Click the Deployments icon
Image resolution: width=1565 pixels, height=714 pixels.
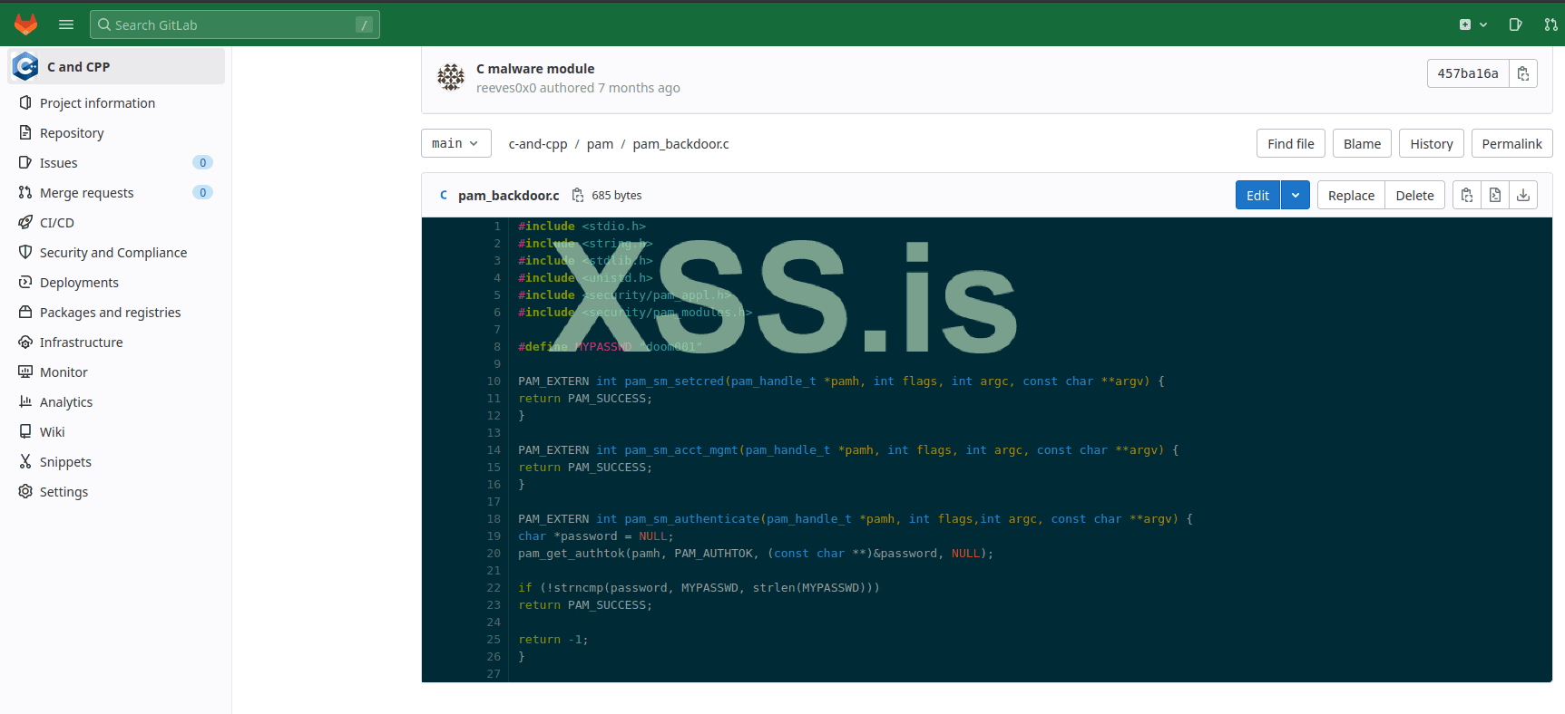tap(25, 282)
